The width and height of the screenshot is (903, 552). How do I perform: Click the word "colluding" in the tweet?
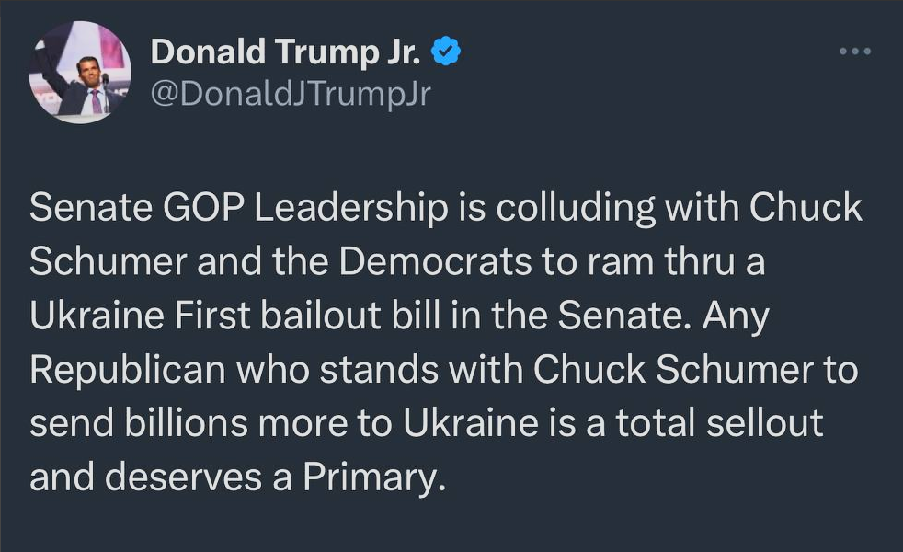click(x=574, y=209)
